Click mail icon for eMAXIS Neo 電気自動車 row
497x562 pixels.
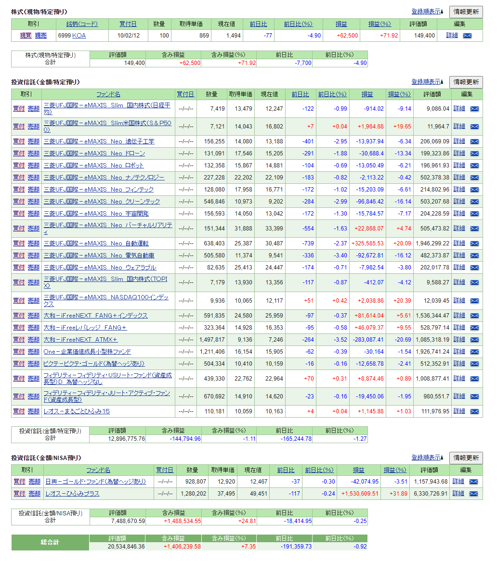(474, 256)
